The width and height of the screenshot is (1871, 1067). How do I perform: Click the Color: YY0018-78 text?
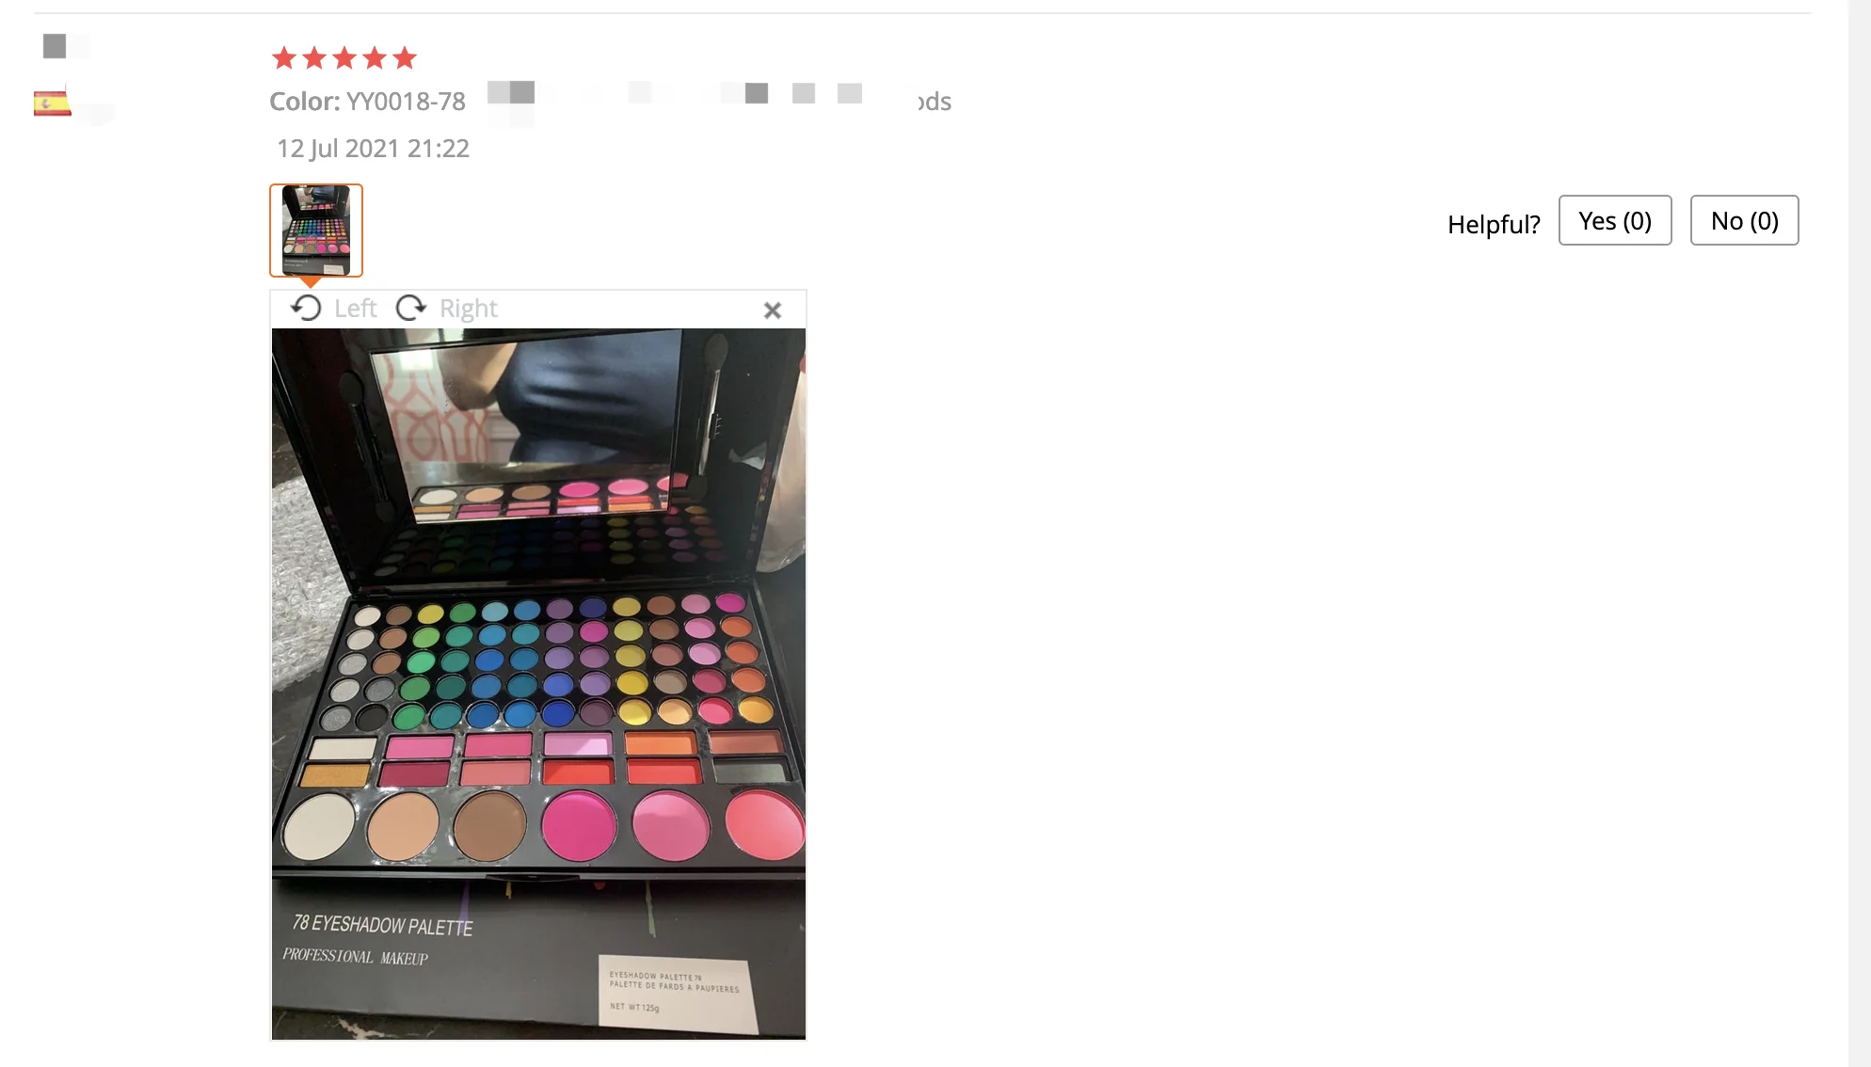pos(367,102)
